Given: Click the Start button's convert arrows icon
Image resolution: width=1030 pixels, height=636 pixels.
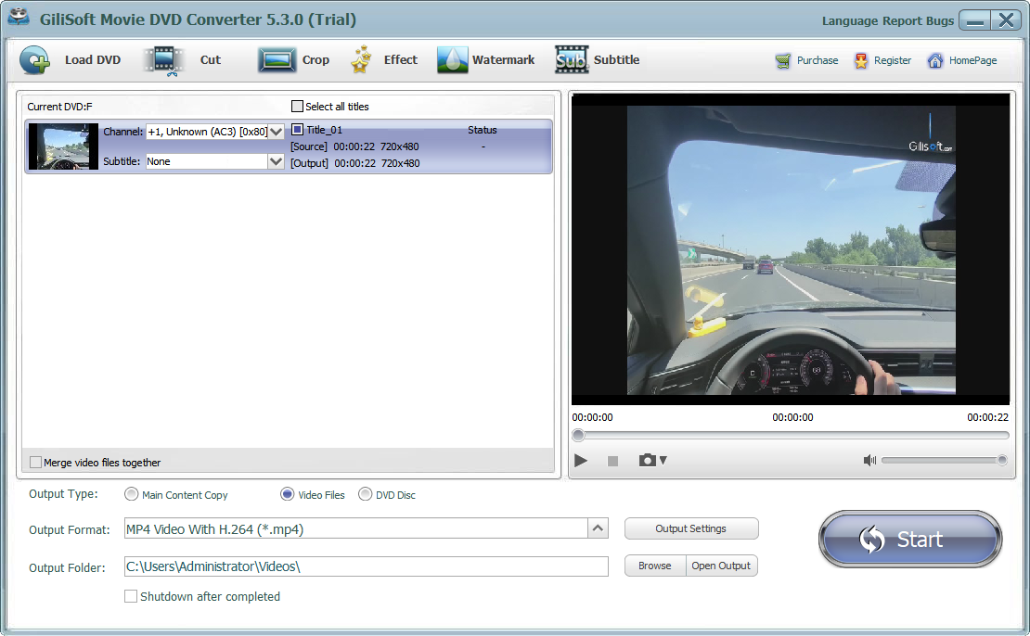Looking at the screenshot, I should click(872, 540).
